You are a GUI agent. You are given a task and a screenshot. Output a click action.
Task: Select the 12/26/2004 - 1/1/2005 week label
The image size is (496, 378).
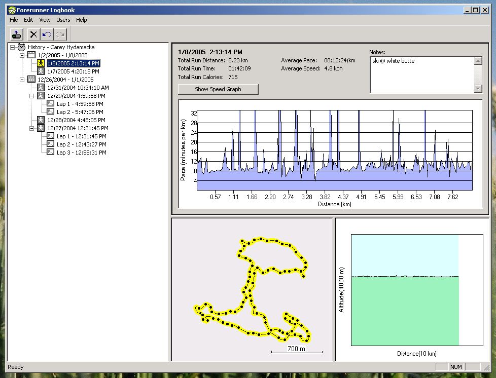65,80
